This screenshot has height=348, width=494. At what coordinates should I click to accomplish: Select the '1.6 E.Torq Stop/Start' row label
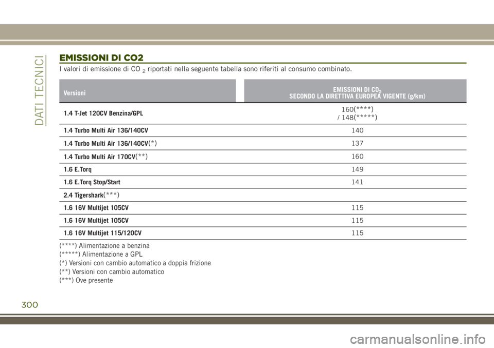(x=92, y=182)
